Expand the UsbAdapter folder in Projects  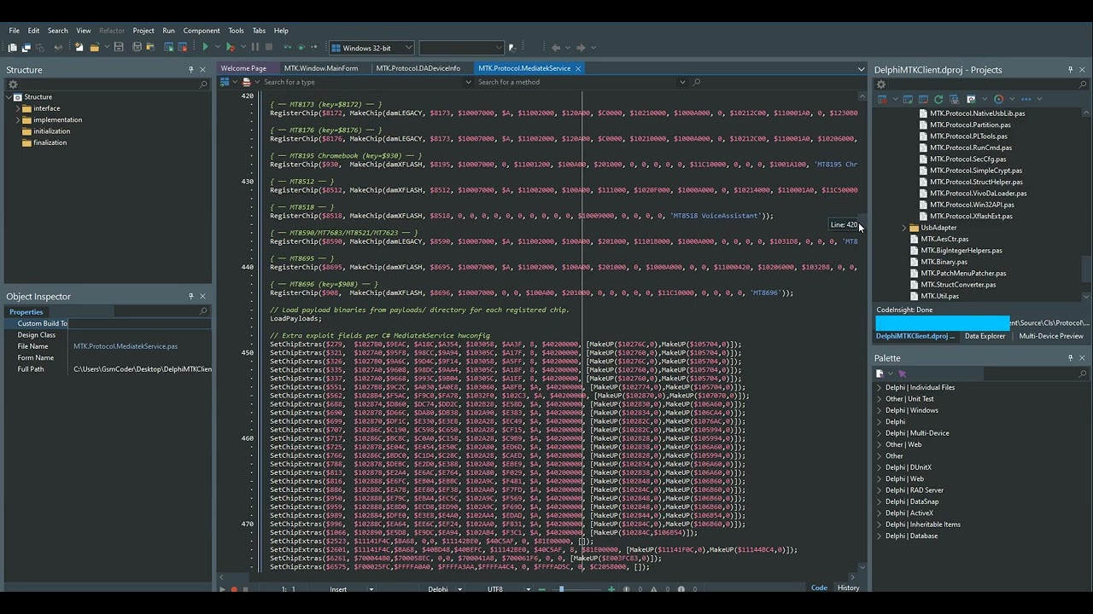(904, 228)
